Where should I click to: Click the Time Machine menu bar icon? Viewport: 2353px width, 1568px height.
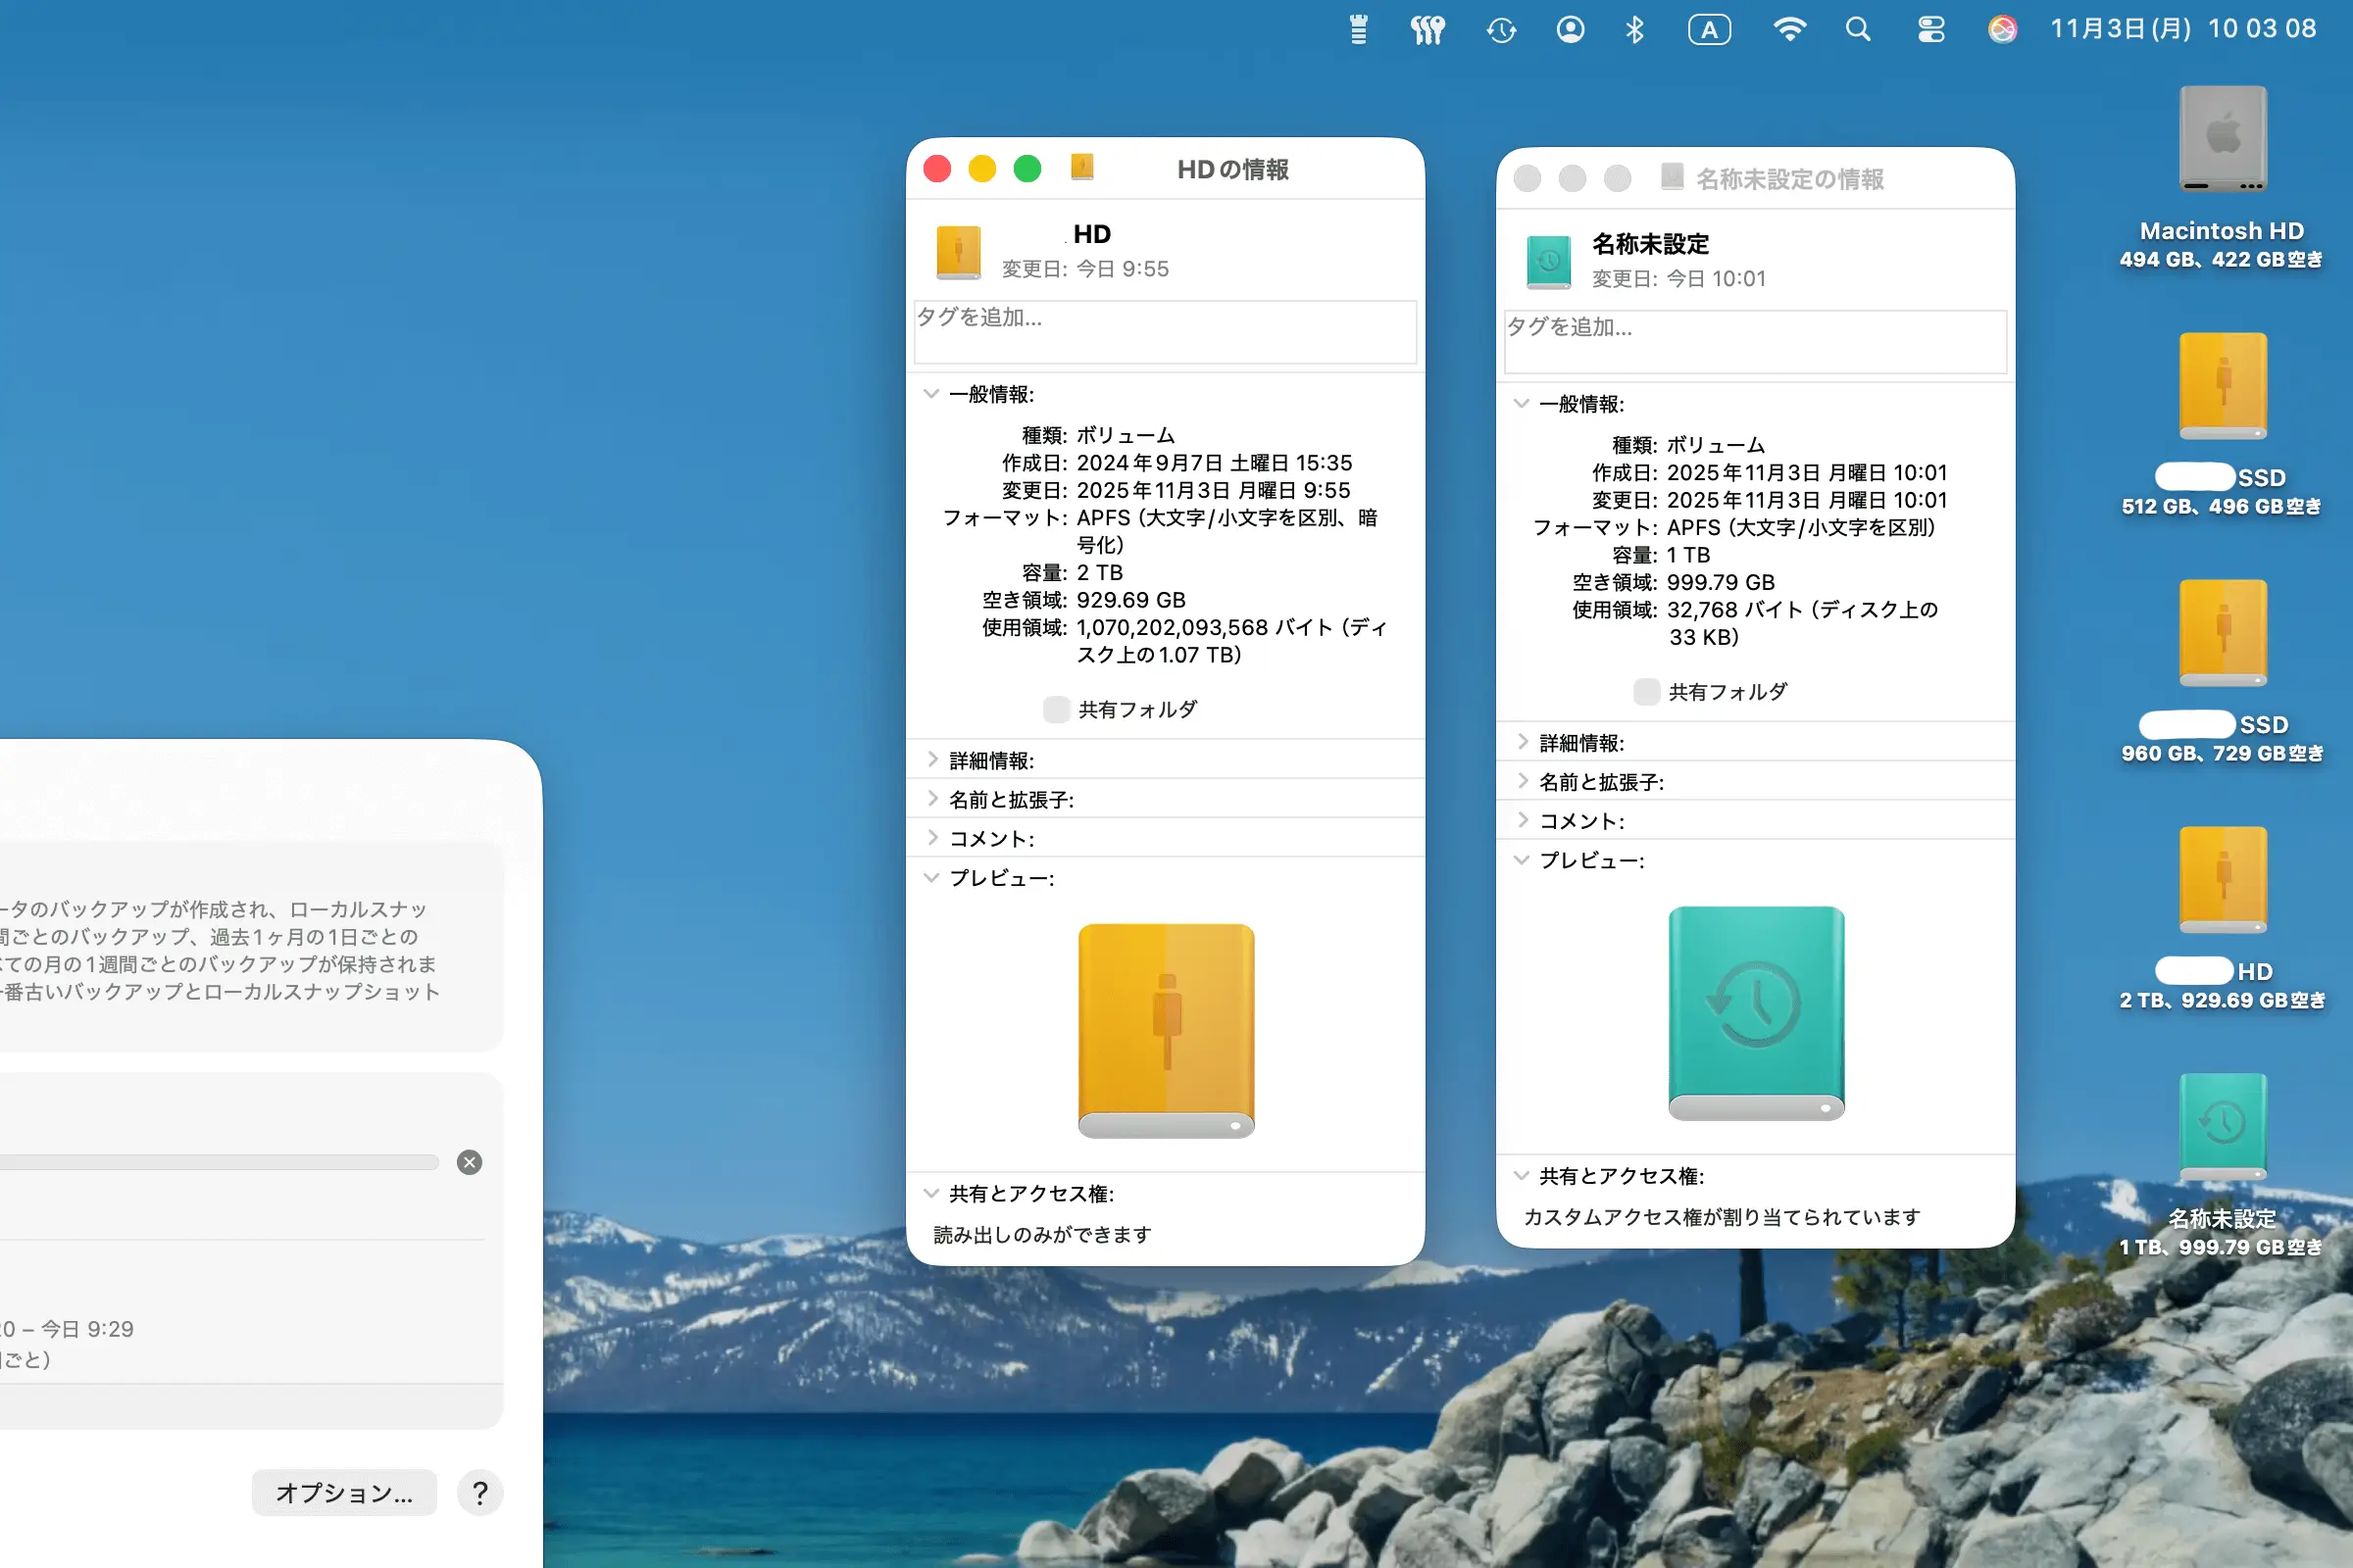click(x=1501, y=30)
